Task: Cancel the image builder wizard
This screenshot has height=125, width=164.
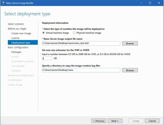Action: 152,121
